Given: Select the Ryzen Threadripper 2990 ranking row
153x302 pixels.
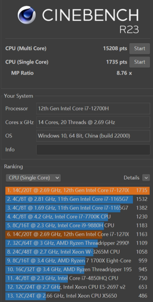Looking at the screenshot, I should 77,243.
